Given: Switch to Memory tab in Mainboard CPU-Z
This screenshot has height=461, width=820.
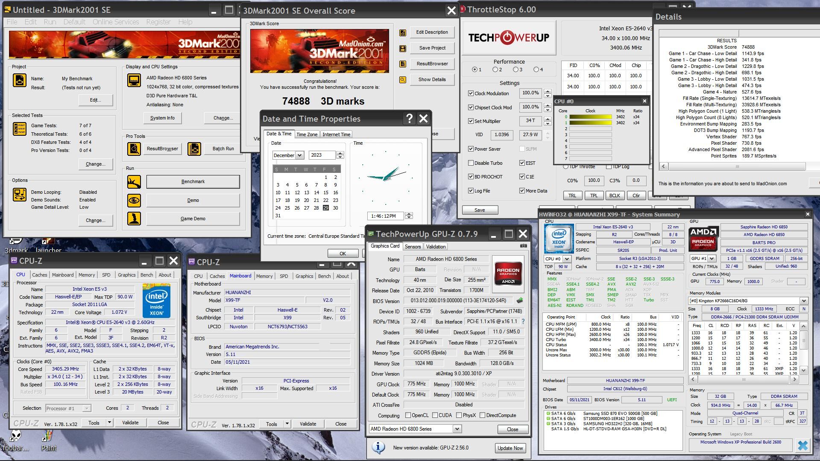Looking at the screenshot, I should 264,276.
